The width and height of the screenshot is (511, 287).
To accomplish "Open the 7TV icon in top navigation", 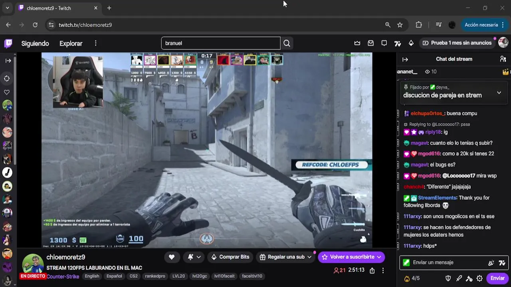I will 398,43.
